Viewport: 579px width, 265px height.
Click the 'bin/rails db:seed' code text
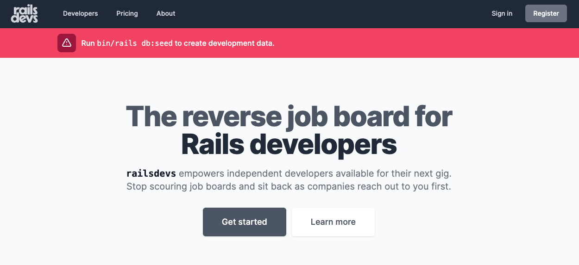[134, 43]
